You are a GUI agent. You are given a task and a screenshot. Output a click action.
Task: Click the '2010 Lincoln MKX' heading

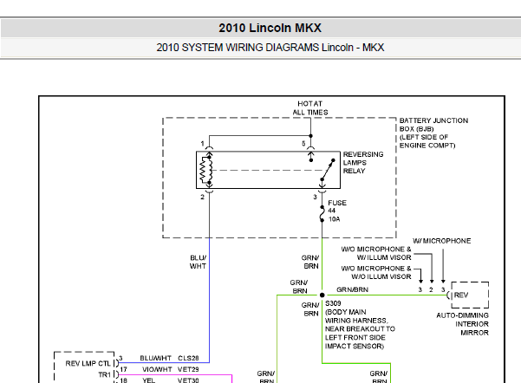tap(270, 28)
